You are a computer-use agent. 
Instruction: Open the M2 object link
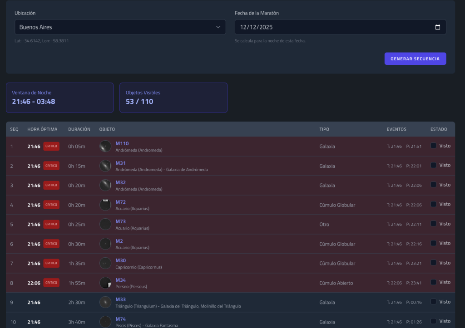click(119, 241)
